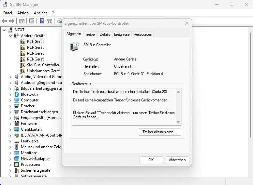This screenshot has height=185, width=253.
Task: Expand the Grafikkarten category
Action: 10,130
